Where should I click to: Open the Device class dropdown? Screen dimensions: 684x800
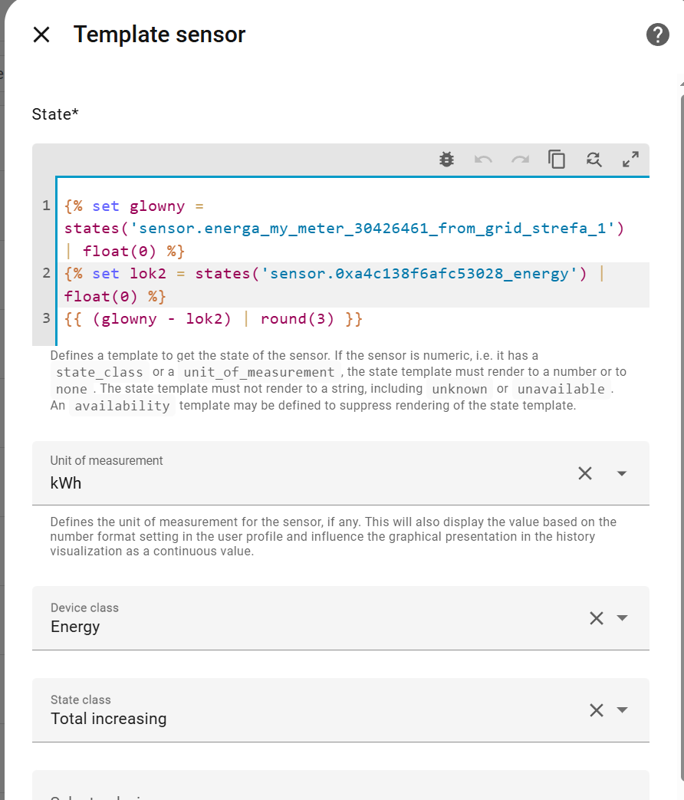pyautogui.click(x=622, y=618)
